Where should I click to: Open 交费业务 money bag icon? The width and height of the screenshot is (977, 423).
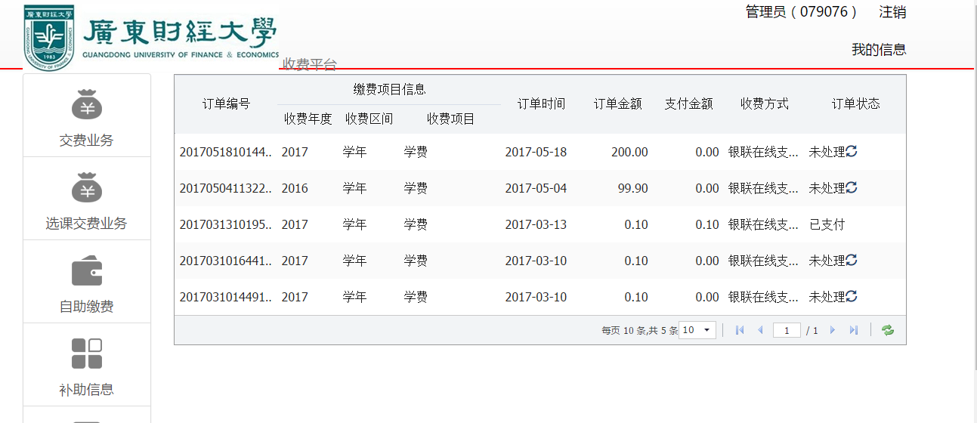point(87,105)
